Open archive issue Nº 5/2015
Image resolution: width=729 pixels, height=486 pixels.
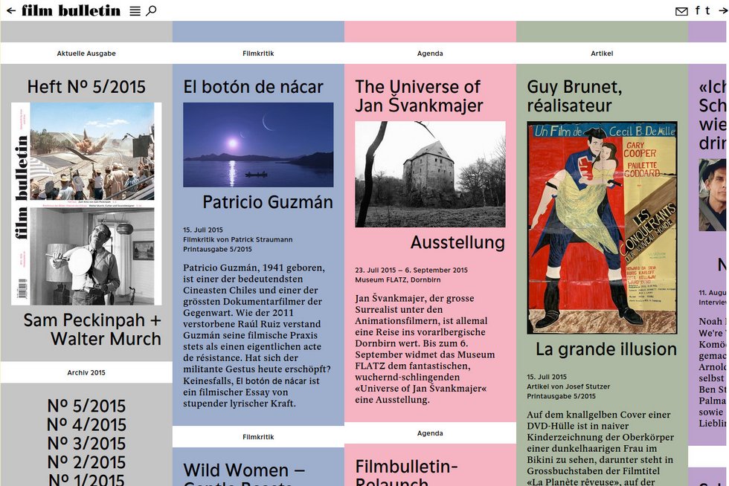86,406
